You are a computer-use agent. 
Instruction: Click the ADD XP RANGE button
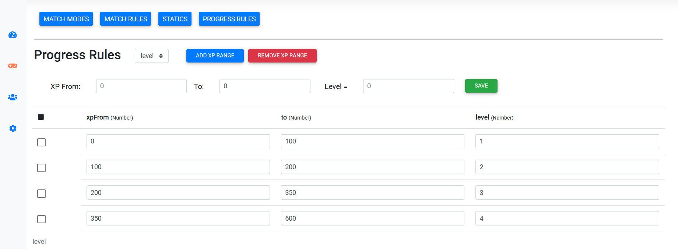(215, 56)
